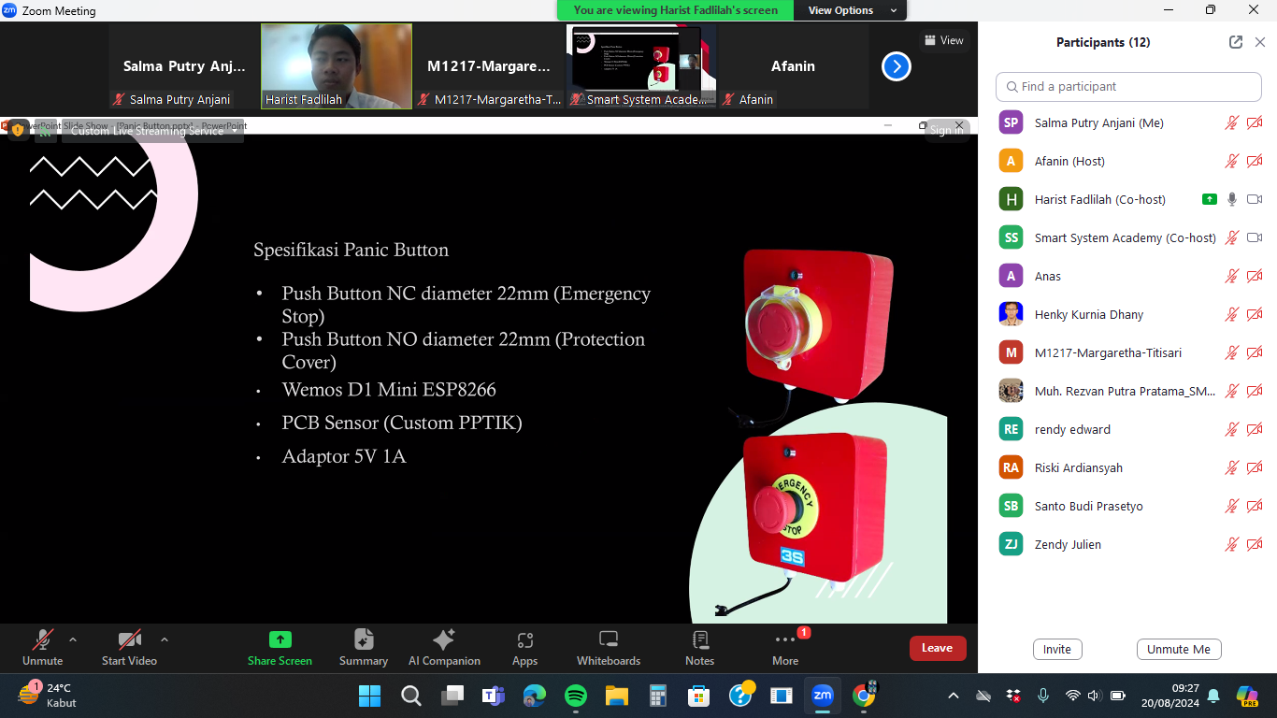
Task: Open Microsoft Teams from the taskbar
Action: pyautogui.click(x=493, y=696)
